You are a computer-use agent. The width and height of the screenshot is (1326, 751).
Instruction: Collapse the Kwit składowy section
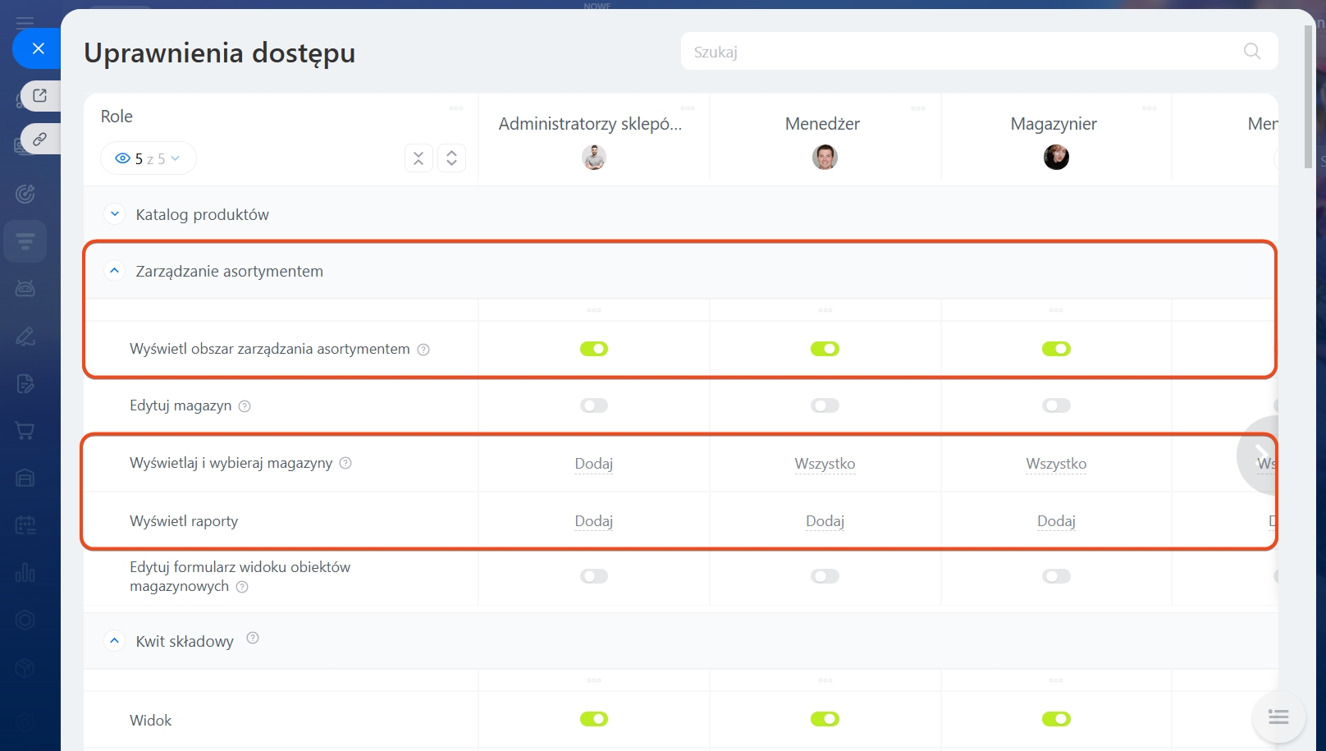coord(115,641)
